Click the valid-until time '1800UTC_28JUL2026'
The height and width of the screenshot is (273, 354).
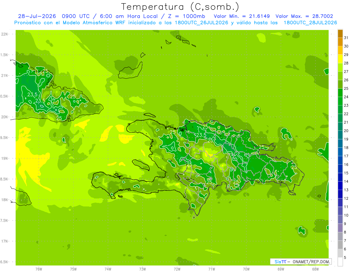(310, 23)
